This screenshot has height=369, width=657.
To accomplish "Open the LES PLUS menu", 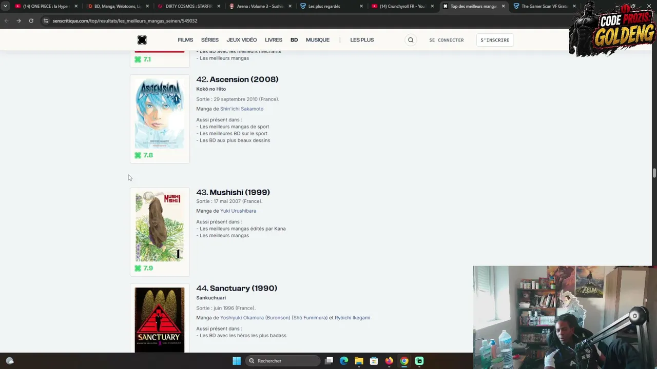I will point(362,40).
